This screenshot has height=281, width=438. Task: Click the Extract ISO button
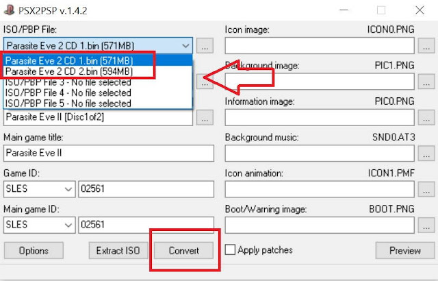(118, 250)
